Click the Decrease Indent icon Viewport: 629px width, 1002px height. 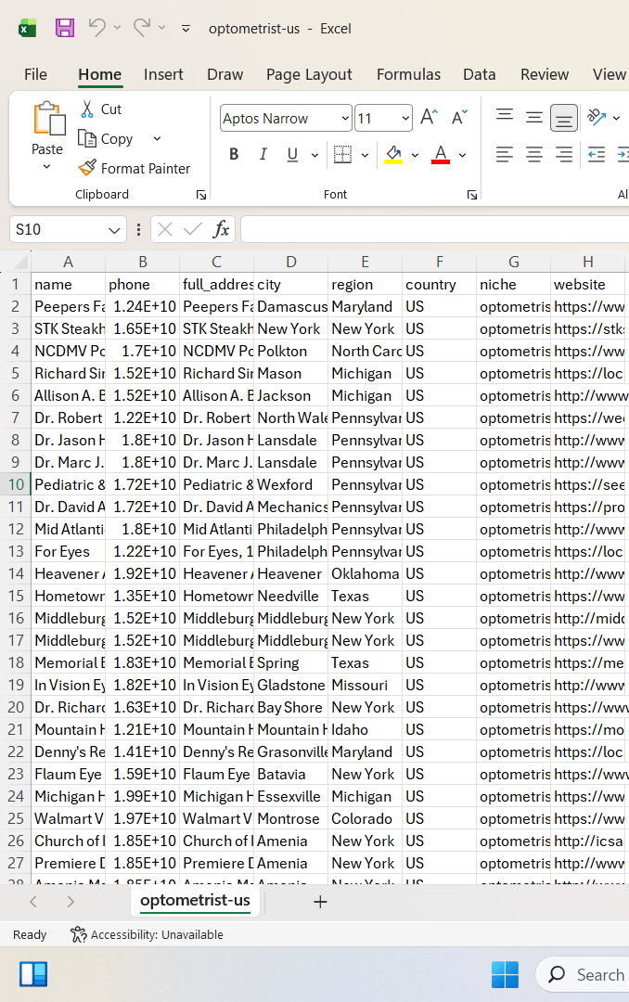(x=597, y=154)
